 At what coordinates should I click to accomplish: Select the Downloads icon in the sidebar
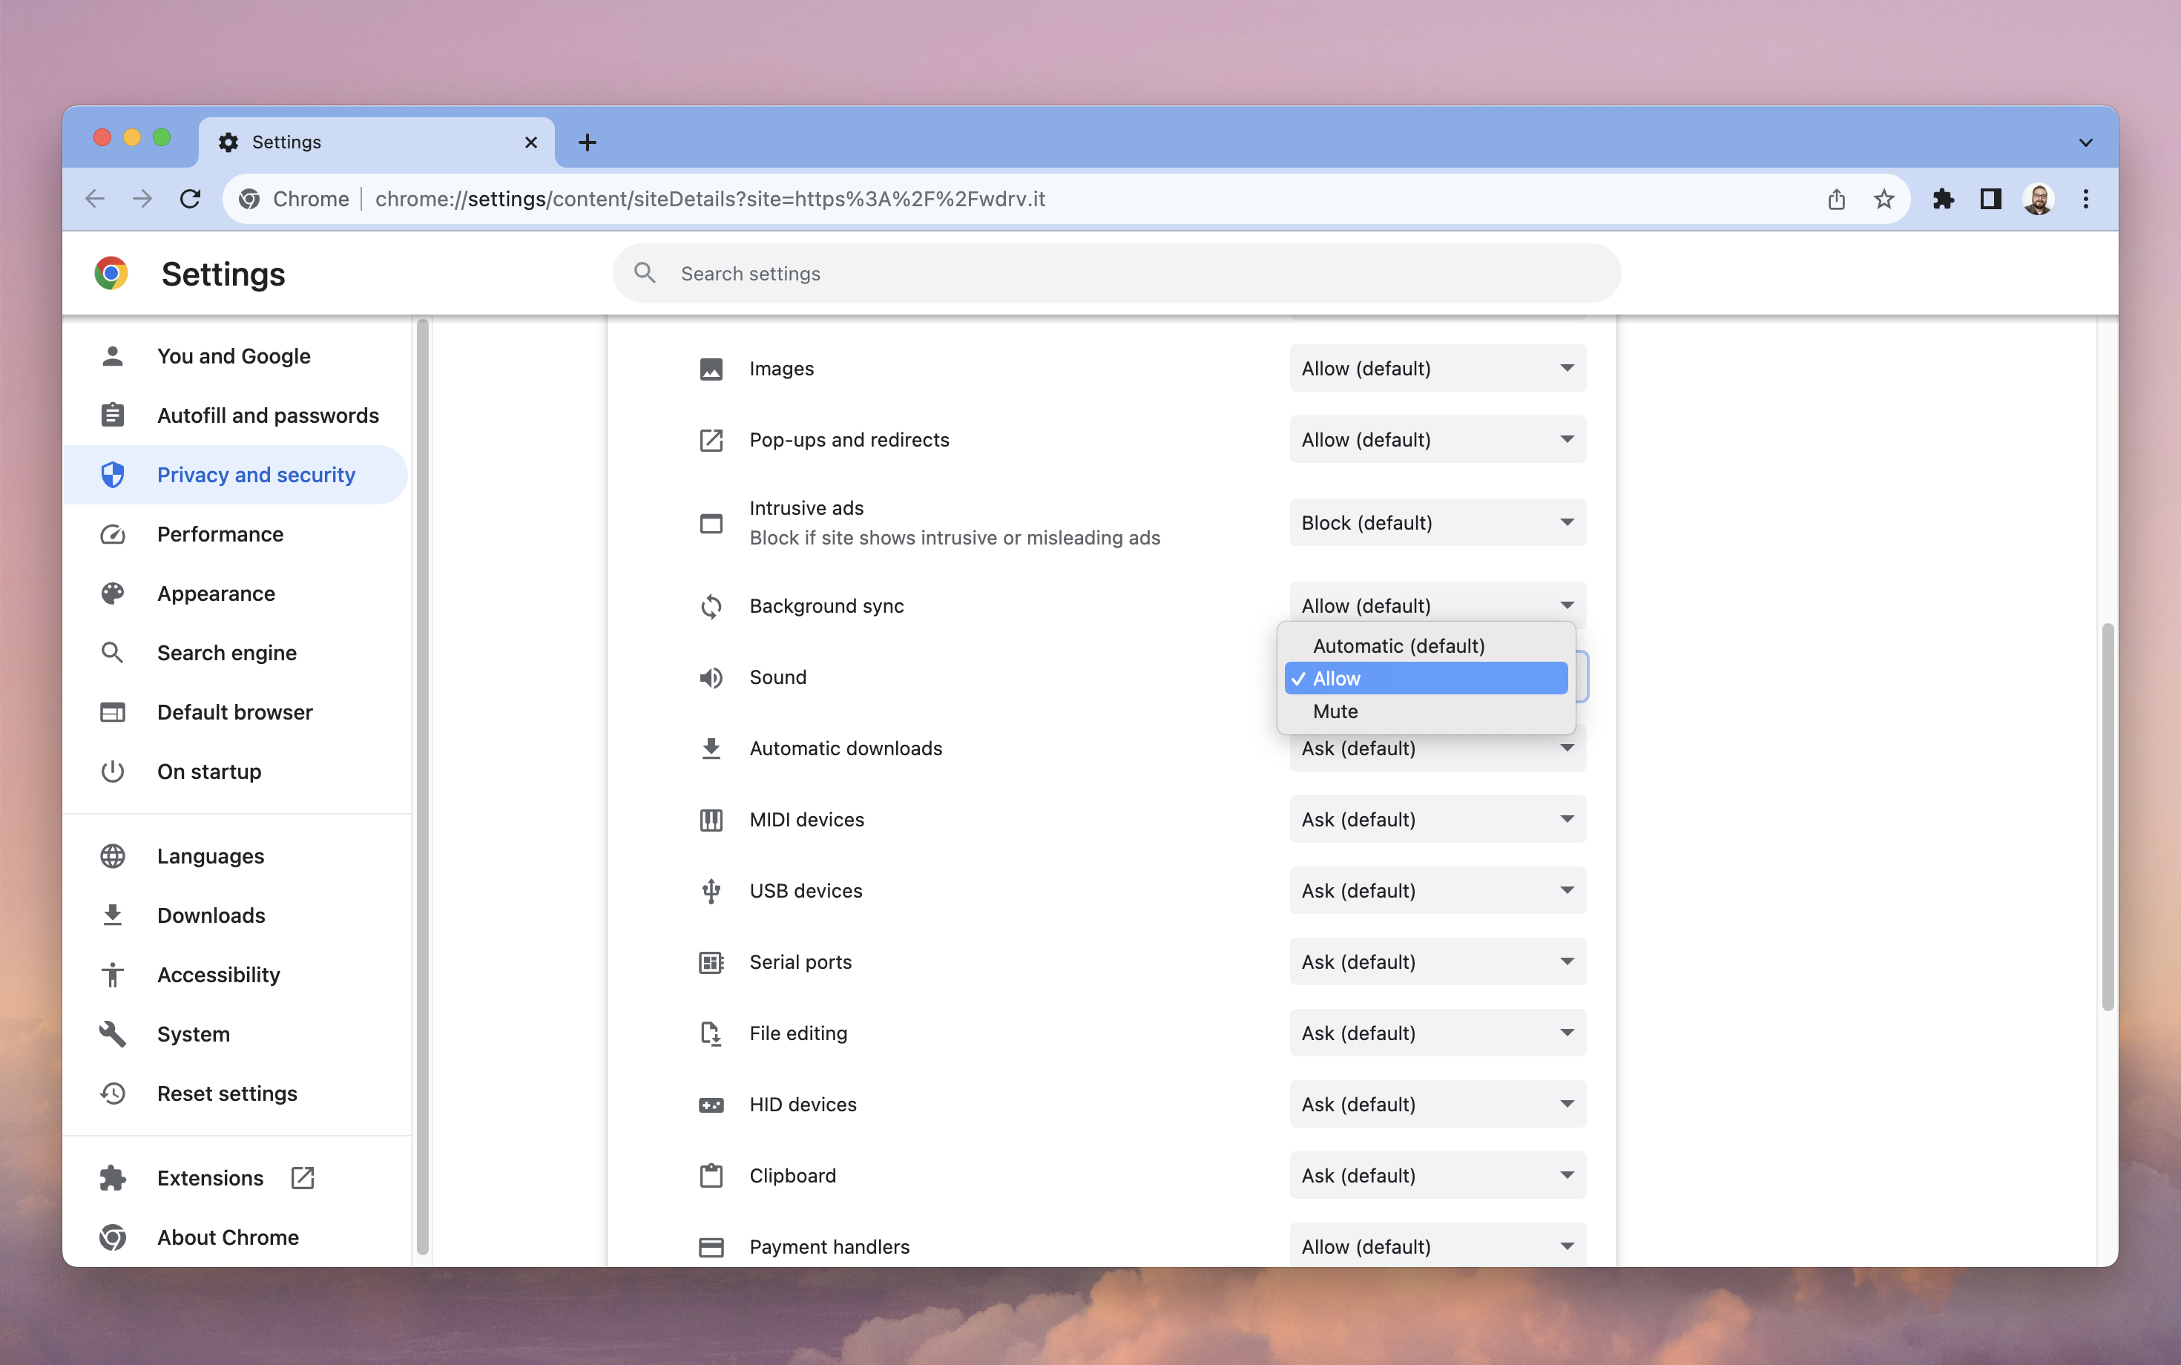tap(112, 915)
